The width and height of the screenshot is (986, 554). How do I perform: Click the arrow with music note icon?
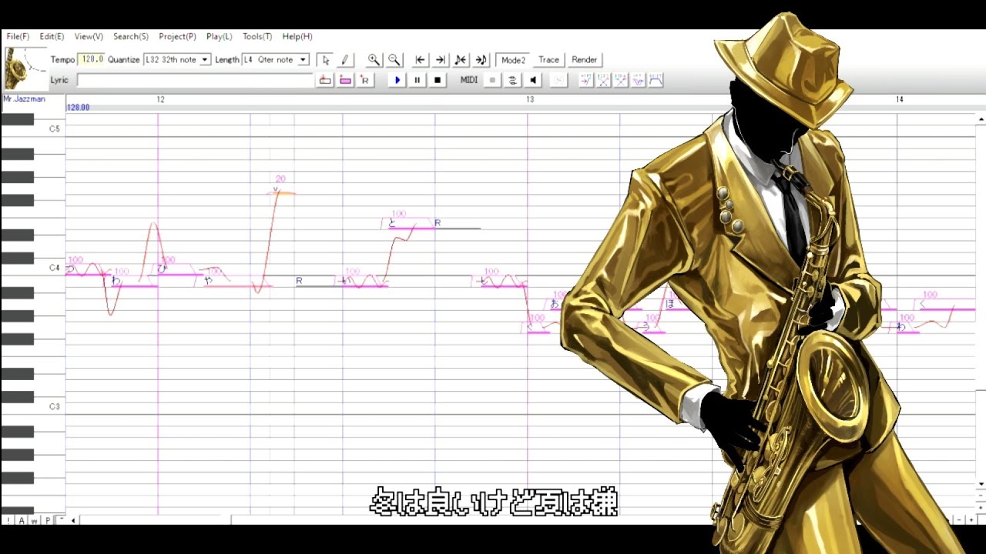(481, 60)
